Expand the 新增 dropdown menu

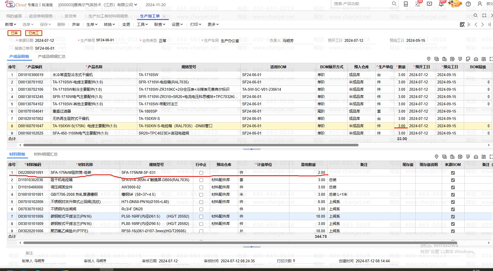tap(11, 24)
